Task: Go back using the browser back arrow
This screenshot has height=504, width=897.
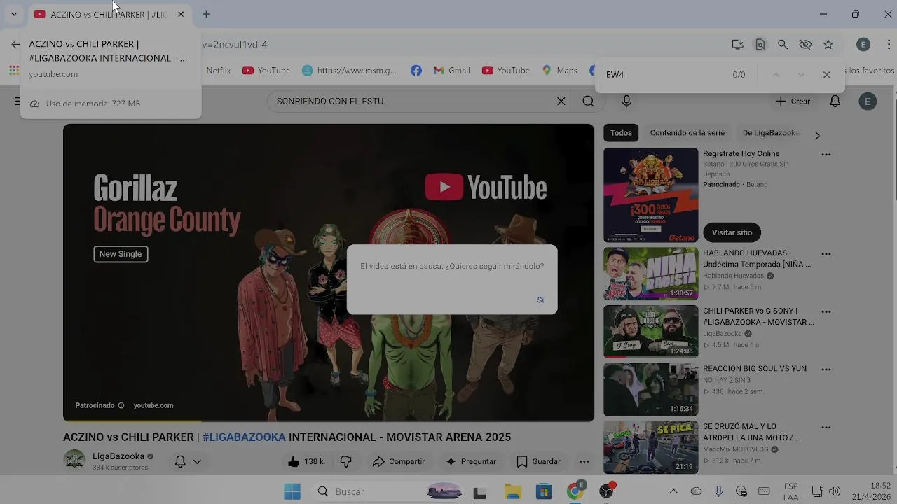Action: click(x=15, y=44)
